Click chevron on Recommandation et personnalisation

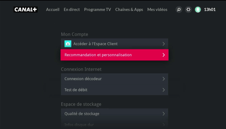coord(164,55)
